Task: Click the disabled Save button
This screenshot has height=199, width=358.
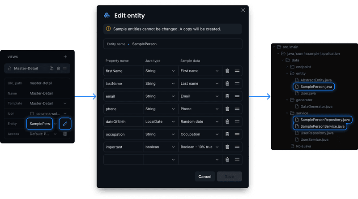Action: coord(229,177)
